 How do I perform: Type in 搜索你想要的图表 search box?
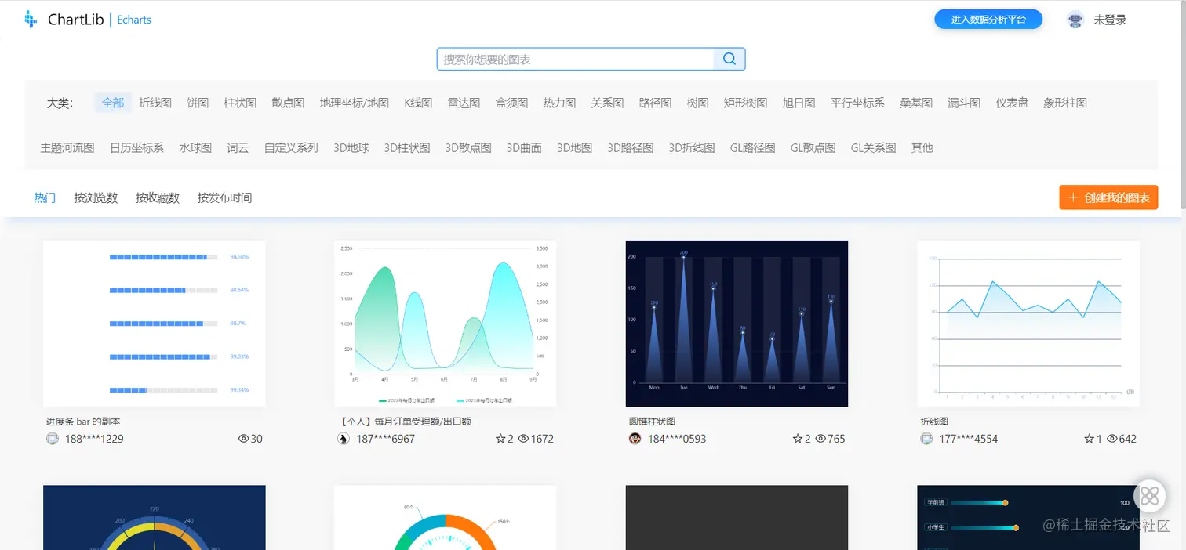[576, 59]
